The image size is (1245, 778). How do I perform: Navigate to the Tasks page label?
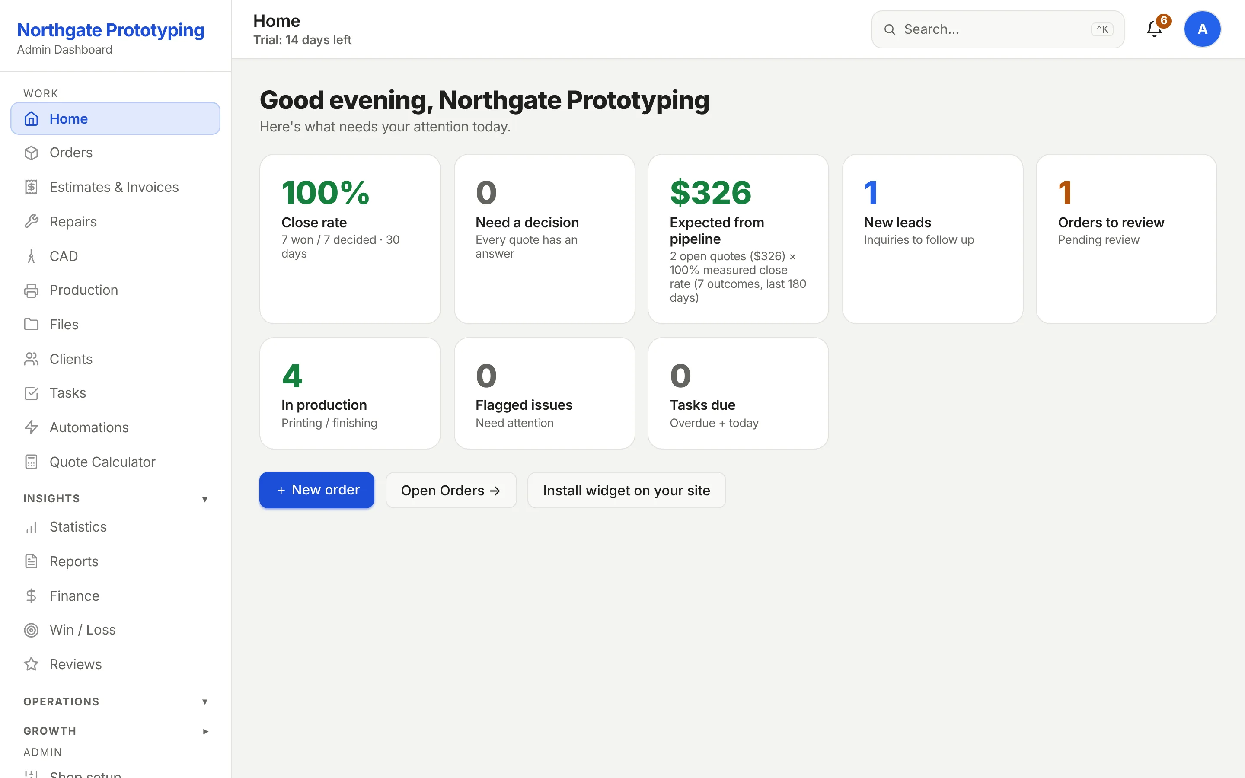click(x=68, y=393)
